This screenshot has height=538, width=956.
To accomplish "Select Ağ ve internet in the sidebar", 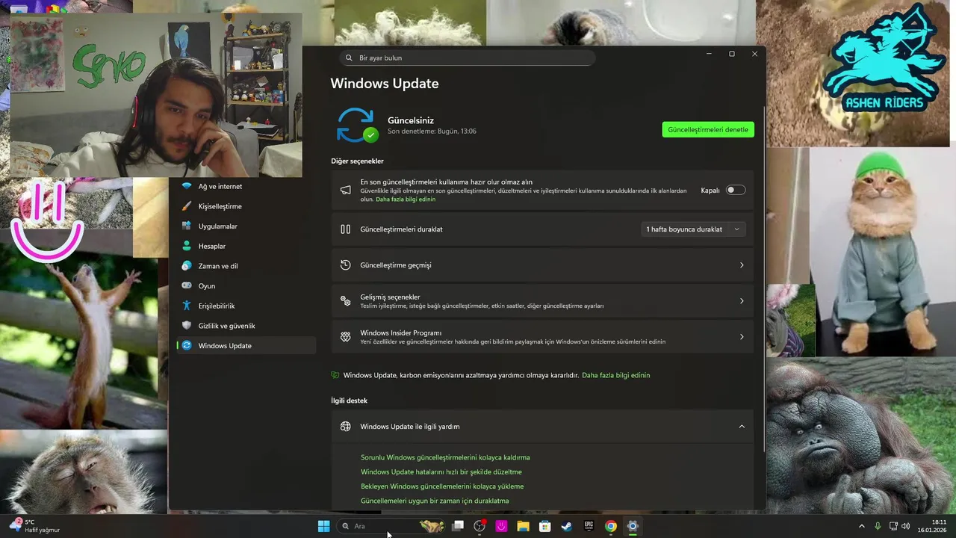I will [x=246, y=187].
